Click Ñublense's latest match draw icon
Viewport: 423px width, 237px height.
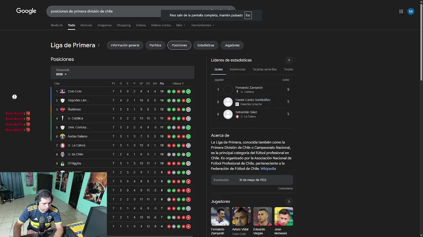click(188, 109)
